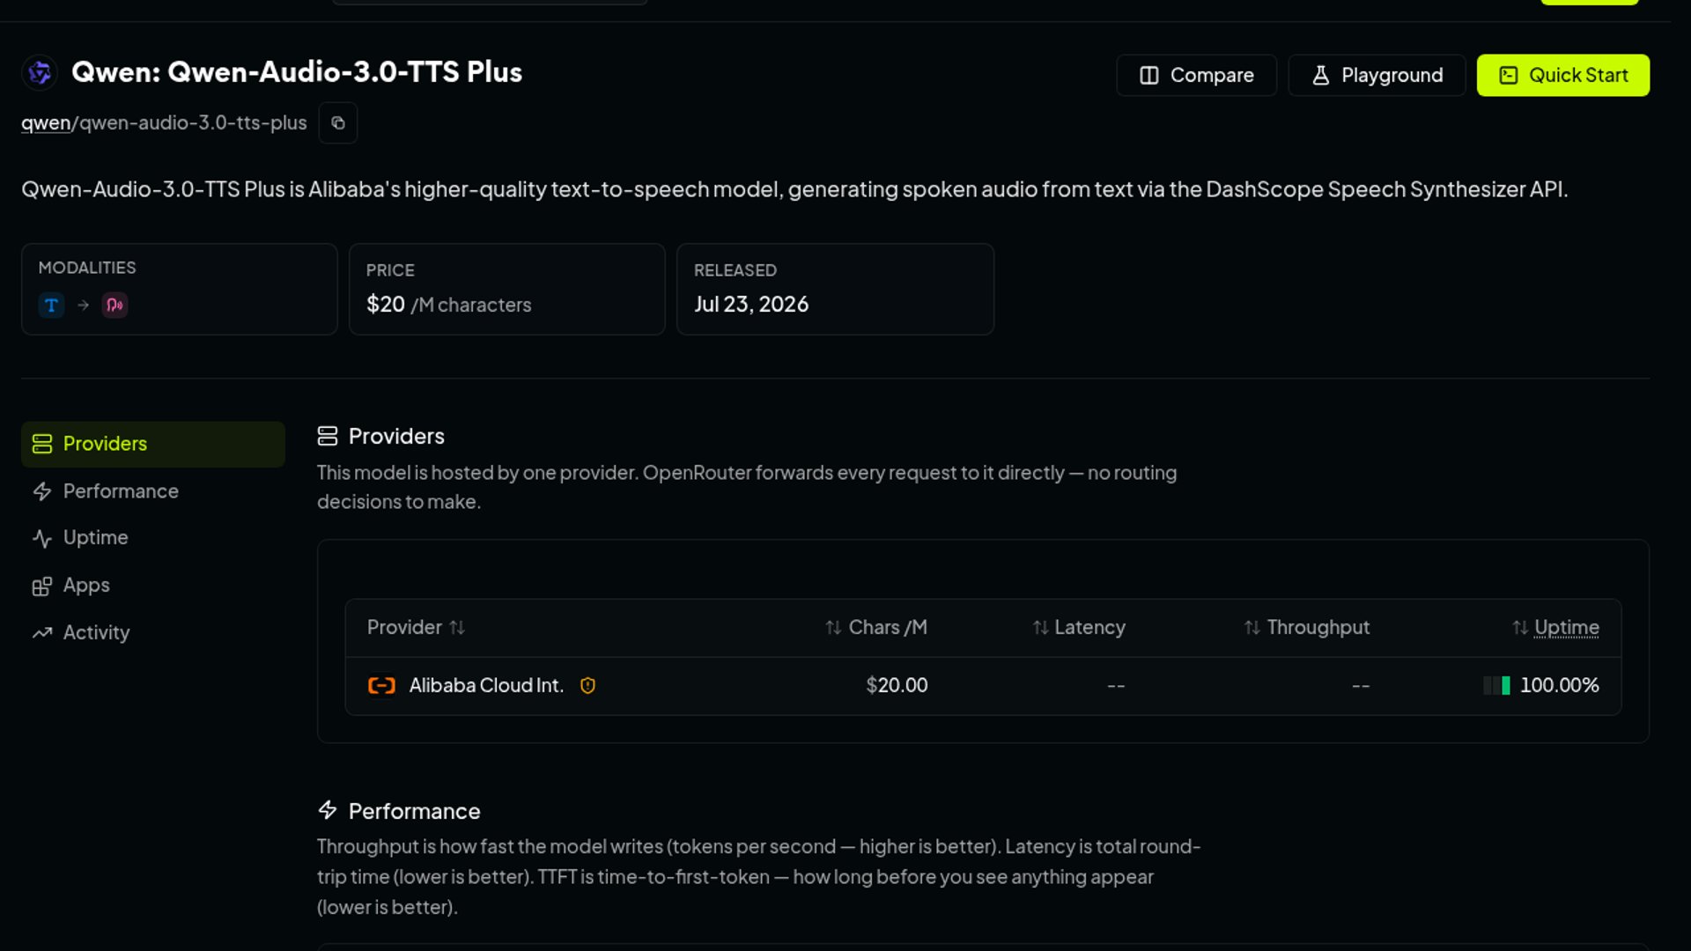1691x951 pixels.
Task: Click the 100.00% uptime value
Action: tap(1560, 686)
